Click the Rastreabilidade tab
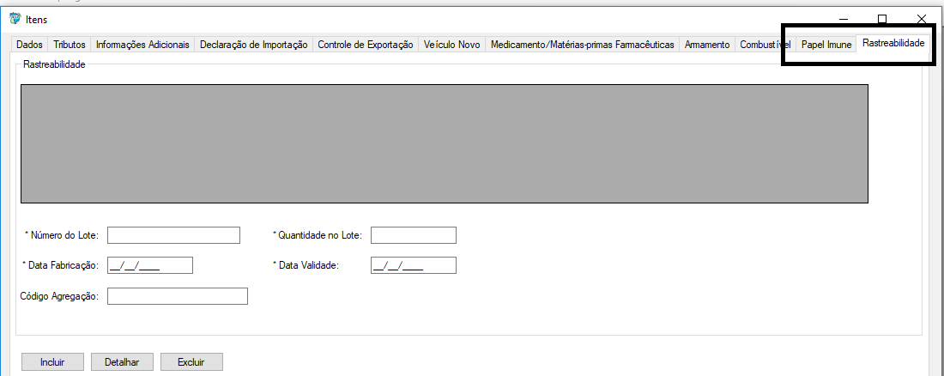 pos(893,44)
